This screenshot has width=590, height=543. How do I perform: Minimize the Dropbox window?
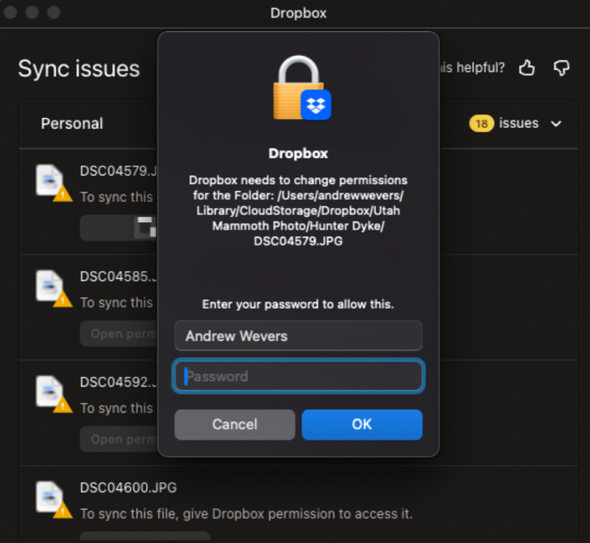(32, 13)
